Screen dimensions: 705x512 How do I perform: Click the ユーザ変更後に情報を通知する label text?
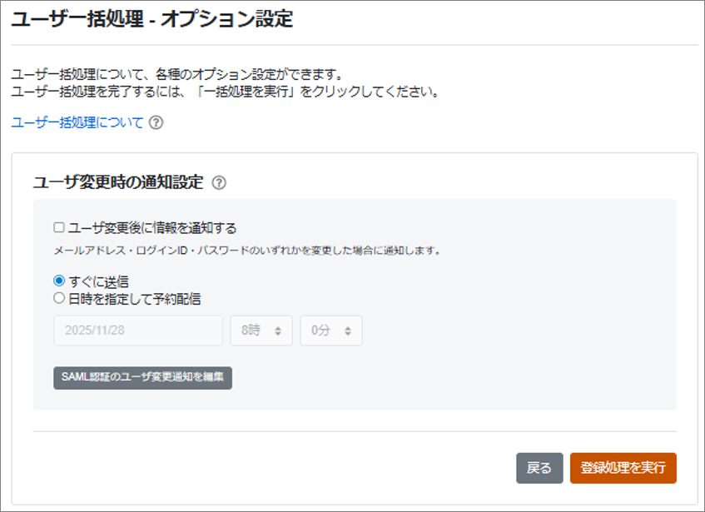(152, 227)
